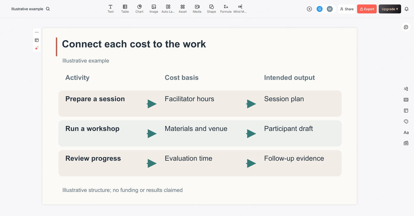The width and height of the screenshot is (414, 216).
Task: Select the arrow after Run a workshop
Action: 152,134
